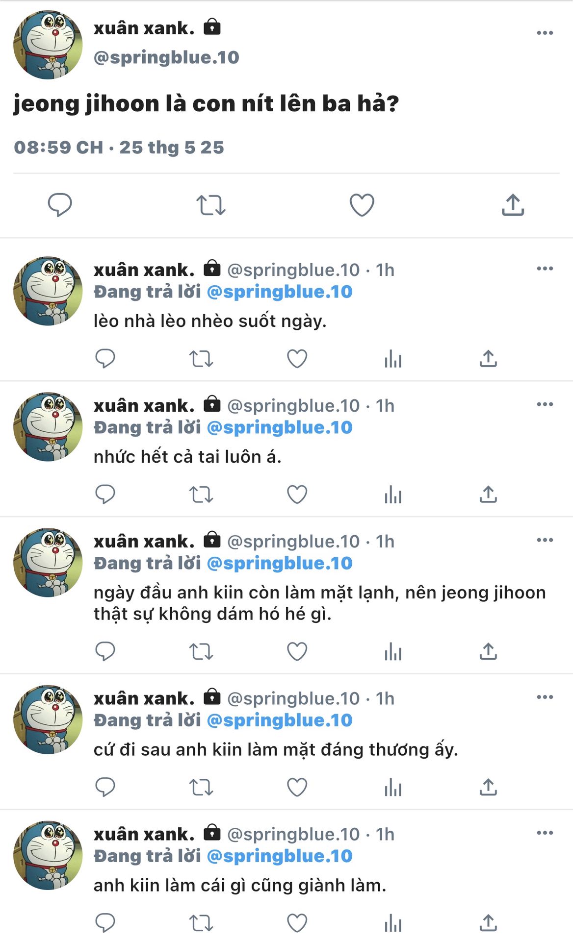Open @springblue.10 mention in "nhức hết cả tai" reply
The height and width of the screenshot is (941, 573).
pyautogui.click(x=280, y=428)
